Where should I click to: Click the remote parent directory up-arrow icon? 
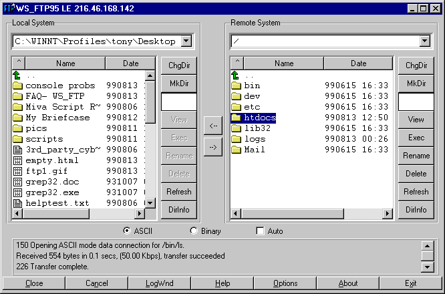[x=235, y=76]
